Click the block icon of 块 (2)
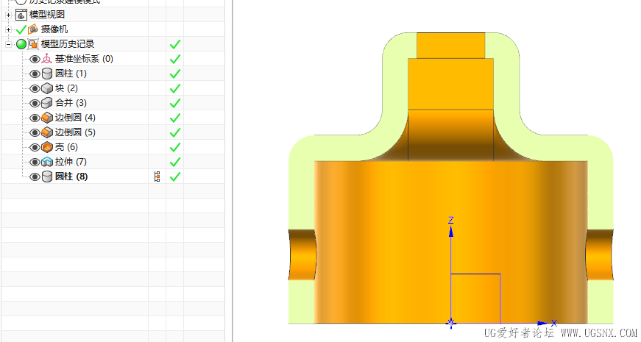 [47, 88]
